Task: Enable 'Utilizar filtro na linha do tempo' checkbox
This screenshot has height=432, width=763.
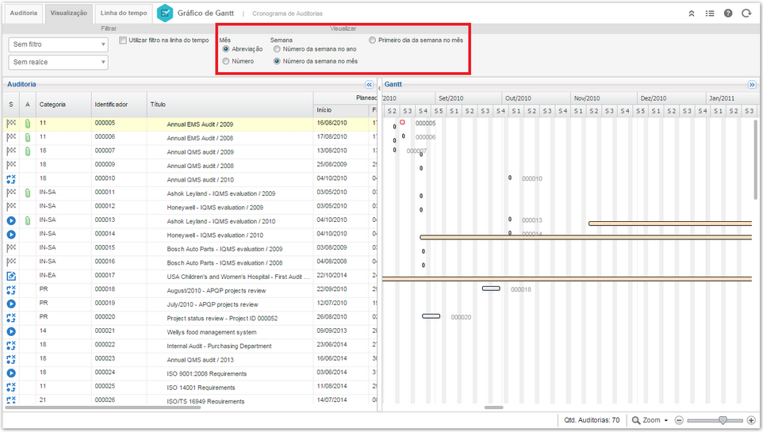Action: tap(123, 40)
